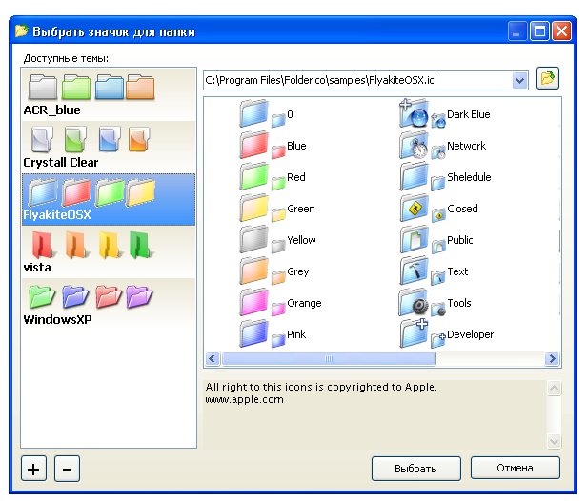Select the folder icon labeled Green
587x501 pixels.
[x=253, y=208]
